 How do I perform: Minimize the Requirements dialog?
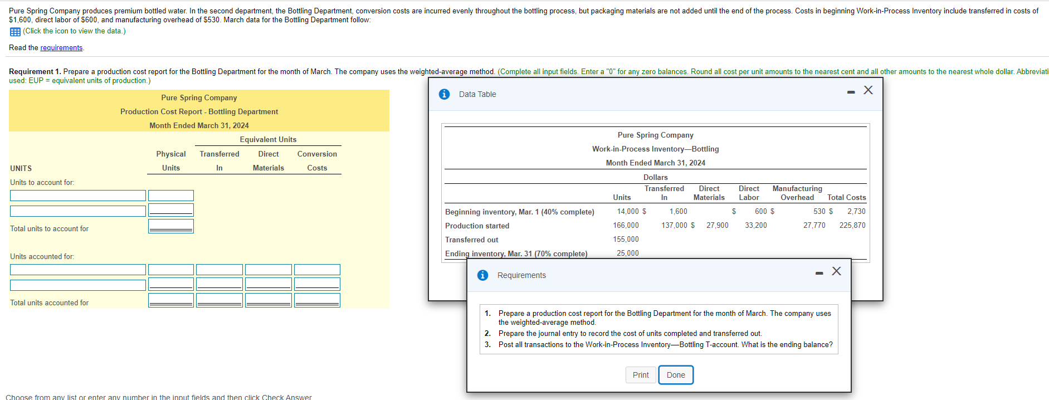(819, 273)
